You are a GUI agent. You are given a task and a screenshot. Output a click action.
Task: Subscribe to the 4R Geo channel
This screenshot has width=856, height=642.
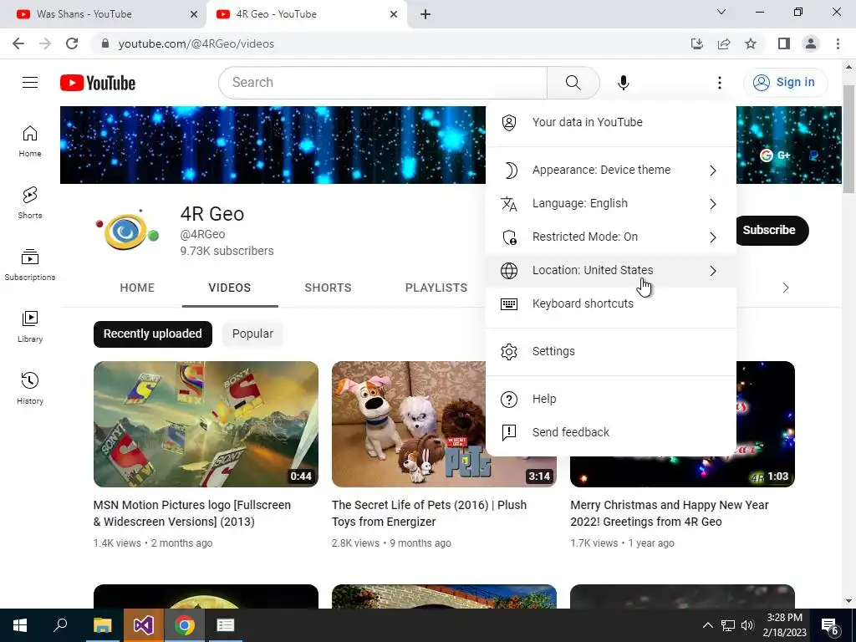769,231
